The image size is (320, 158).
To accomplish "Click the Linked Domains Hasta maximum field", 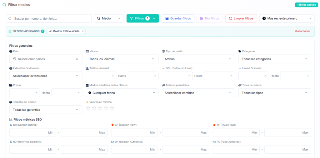I will 296,76.
